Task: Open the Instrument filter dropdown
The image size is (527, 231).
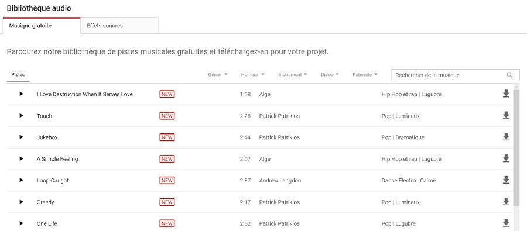Action: click(293, 74)
